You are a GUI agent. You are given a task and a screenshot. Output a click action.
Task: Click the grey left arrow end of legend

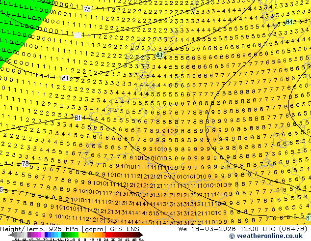pyautogui.click(x=11, y=235)
